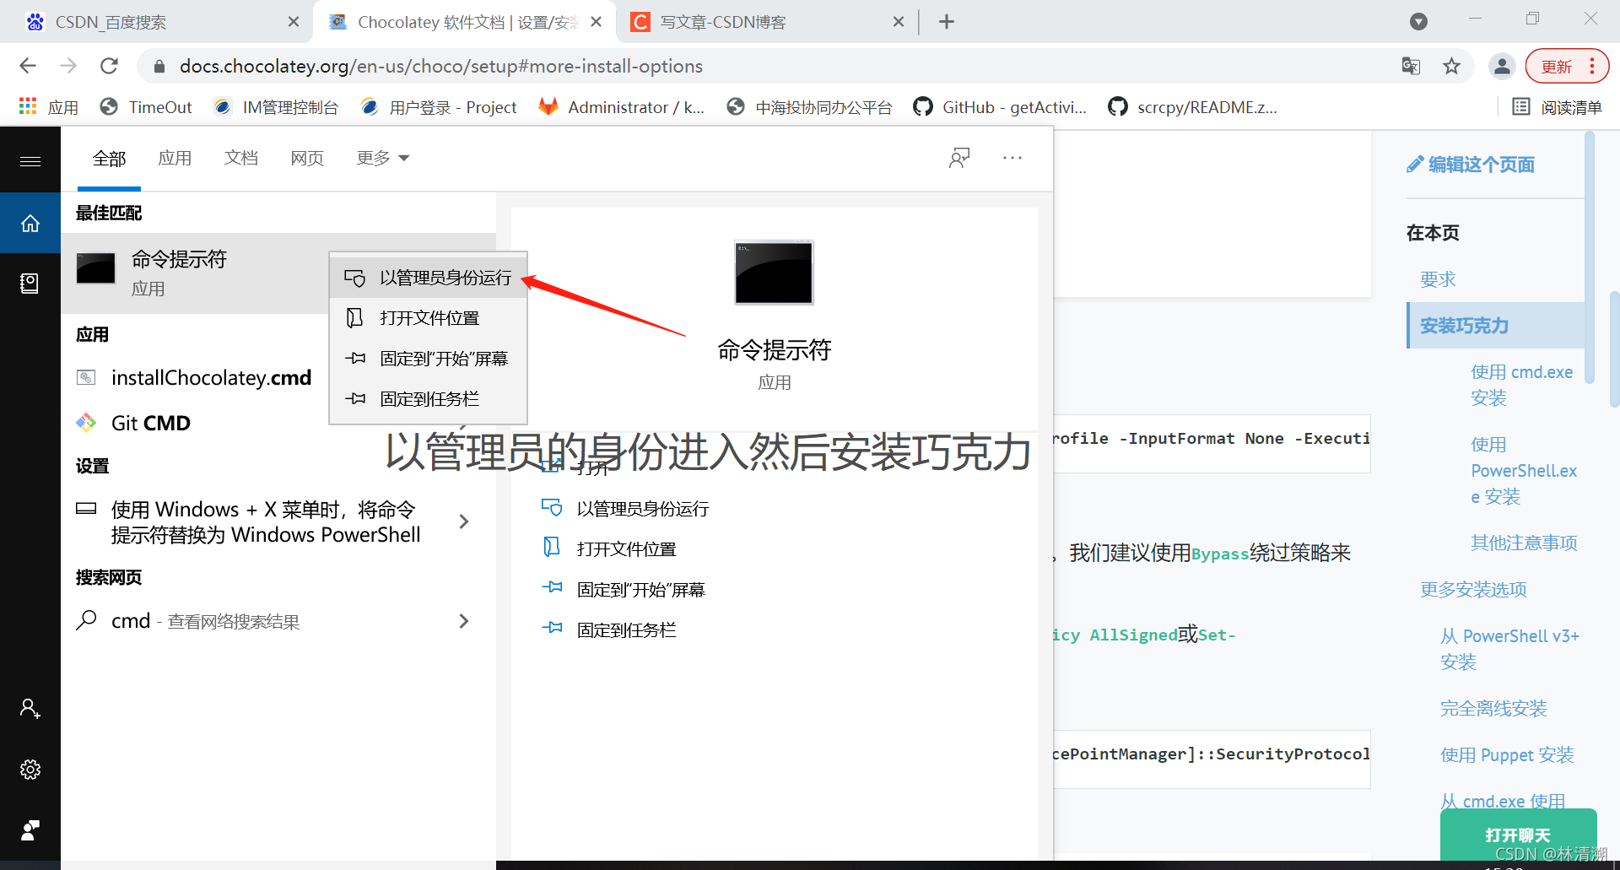Open the search panel hamburger menu
The image size is (1620, 870).
pyautogui.click(x=30, y=159)
